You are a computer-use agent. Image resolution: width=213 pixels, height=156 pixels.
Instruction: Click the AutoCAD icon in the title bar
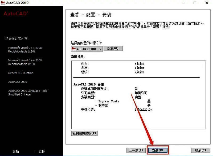pos(3,3)
